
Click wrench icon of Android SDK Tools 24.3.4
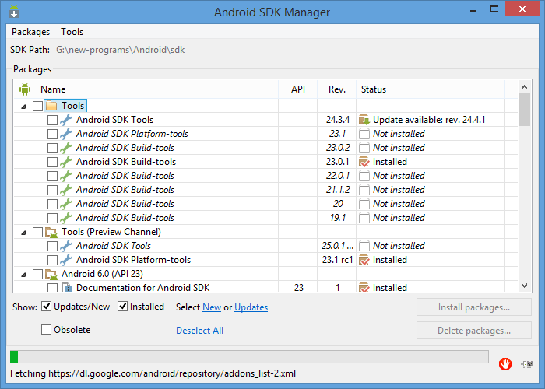pos(66,120)
